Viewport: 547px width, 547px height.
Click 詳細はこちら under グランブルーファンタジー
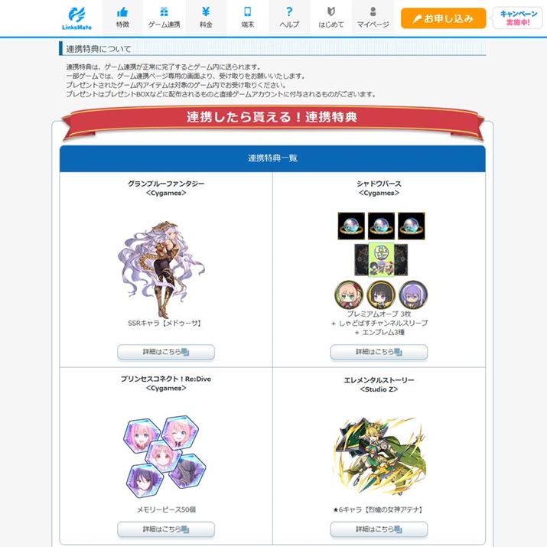point(166,352)
